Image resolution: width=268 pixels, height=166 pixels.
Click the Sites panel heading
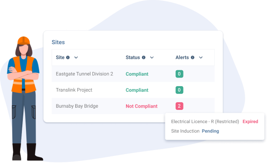coord(58,42)
